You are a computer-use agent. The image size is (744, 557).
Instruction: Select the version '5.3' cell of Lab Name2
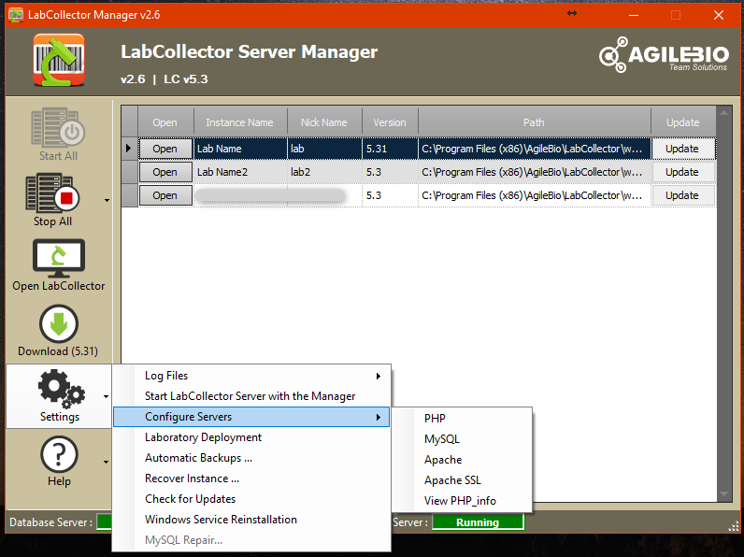[x=390, y=172]
